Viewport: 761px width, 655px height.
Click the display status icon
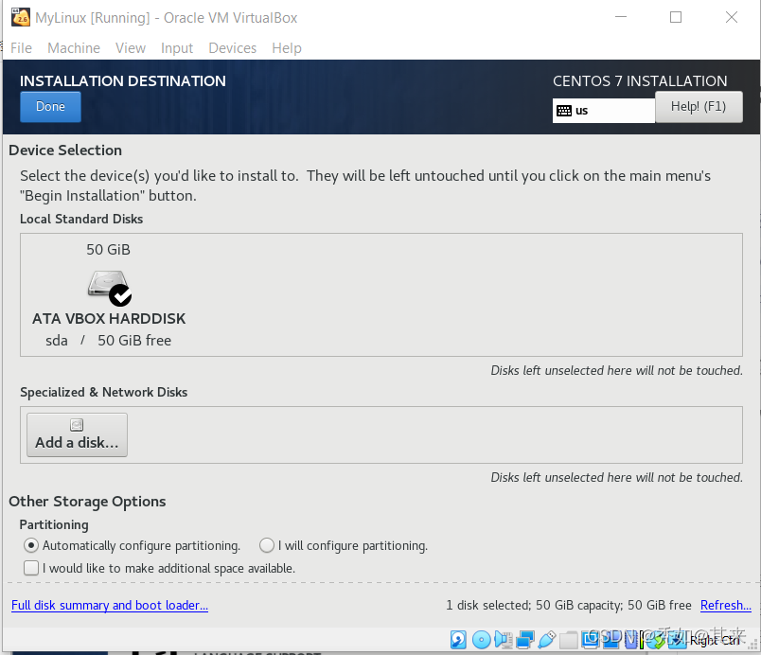(x=591, y=640)
